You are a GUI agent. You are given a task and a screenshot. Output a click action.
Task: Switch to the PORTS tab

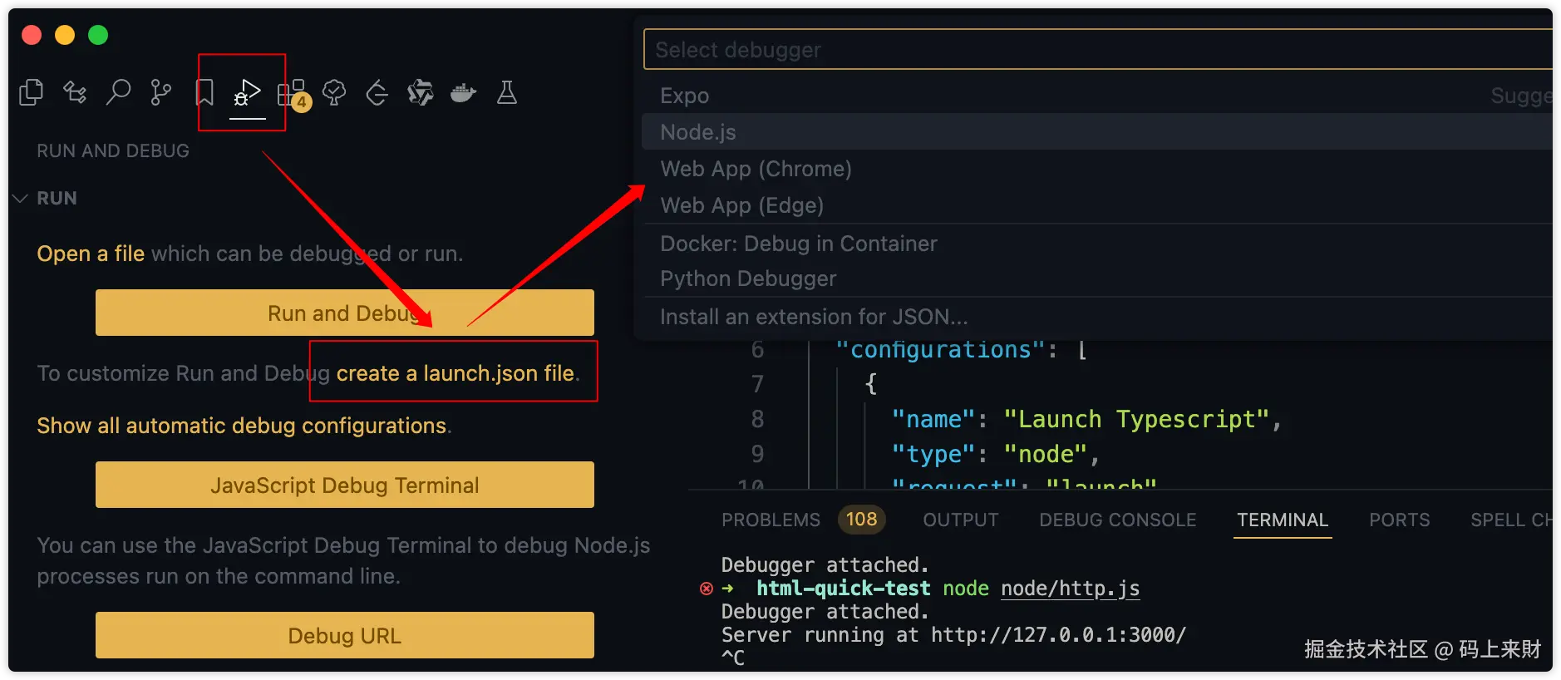click(x=1400, y=520)
